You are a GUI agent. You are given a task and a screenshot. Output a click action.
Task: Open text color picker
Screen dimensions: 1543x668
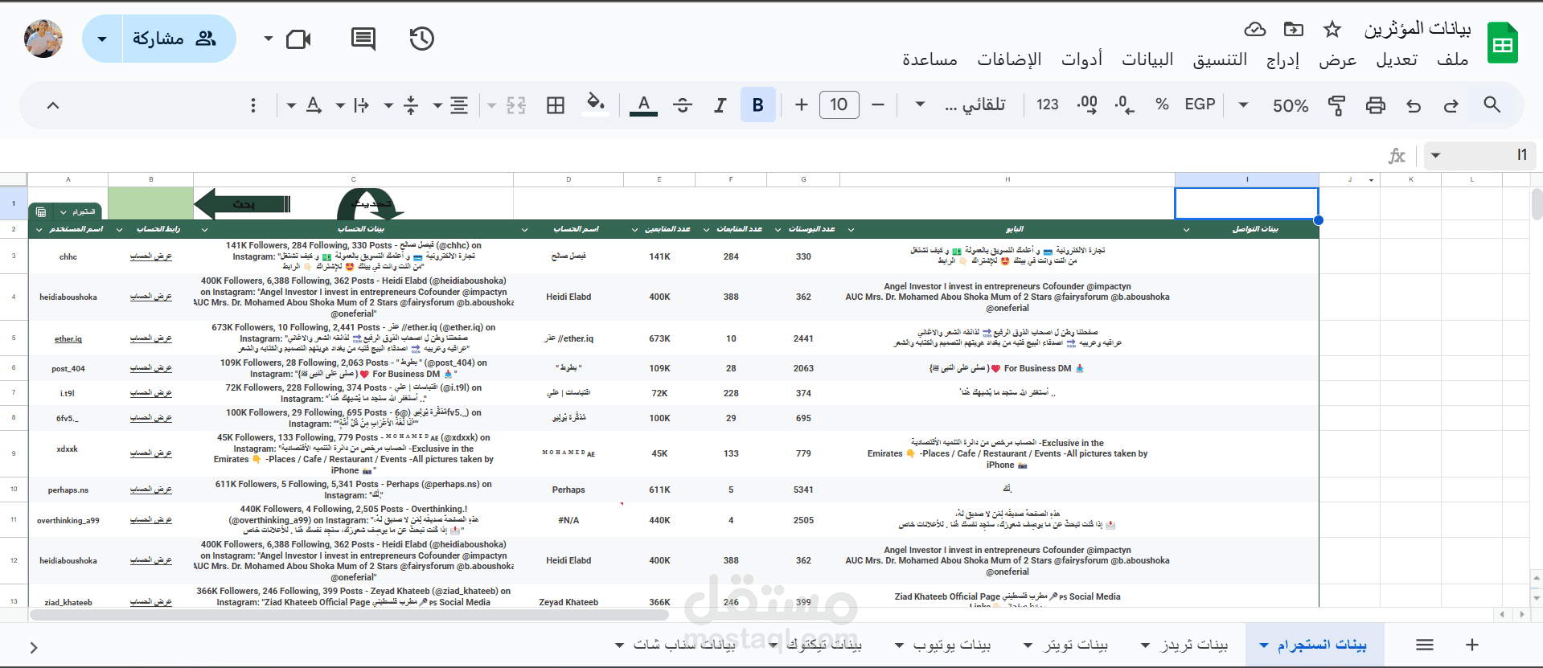[x=643, y=105]
